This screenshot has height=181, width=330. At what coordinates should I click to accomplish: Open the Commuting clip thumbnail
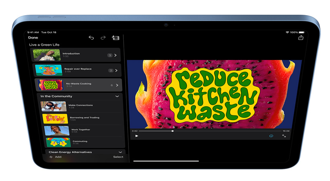pyautogui.click(x=58, y=142)
